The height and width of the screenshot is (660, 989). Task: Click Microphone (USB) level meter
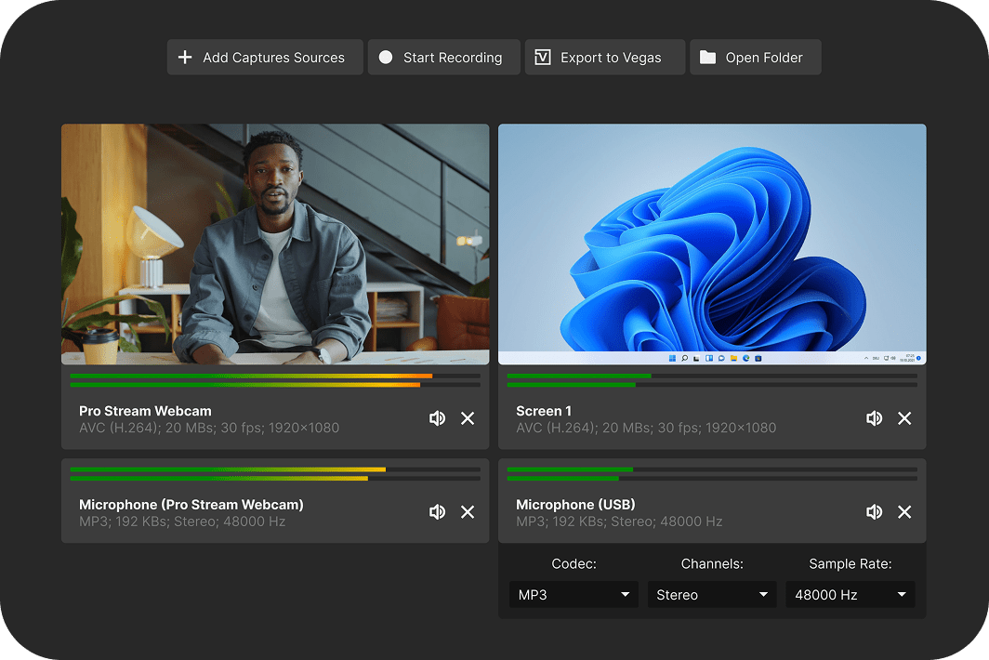point(712,474)
